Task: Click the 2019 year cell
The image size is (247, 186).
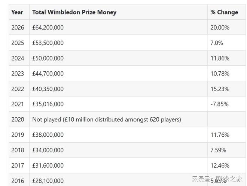Action: tap(18, 135)
